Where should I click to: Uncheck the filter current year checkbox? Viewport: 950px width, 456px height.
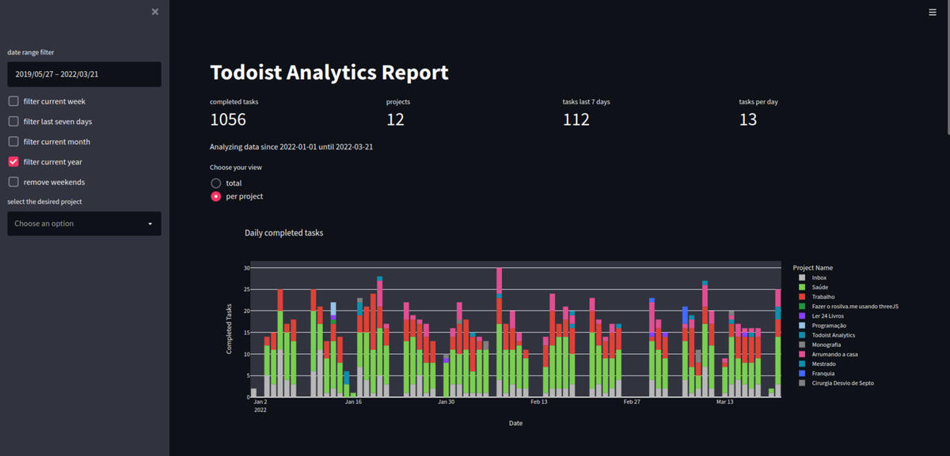[13, 162]
